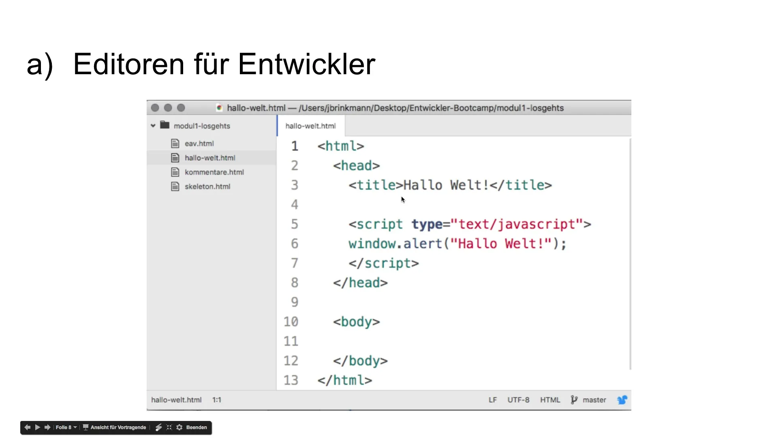
Task: Click hallo-welt.html file name in status bar
Action: (x=176, y=399)
